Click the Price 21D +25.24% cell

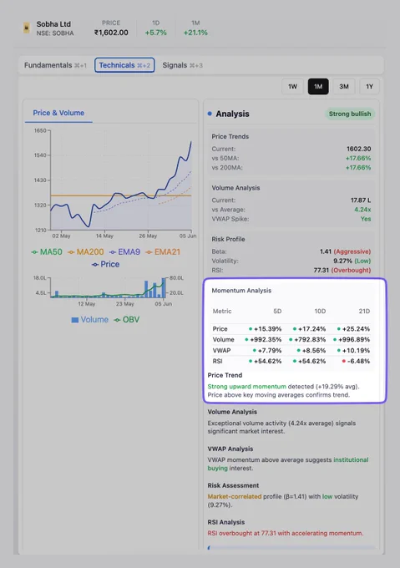[353, 329]
